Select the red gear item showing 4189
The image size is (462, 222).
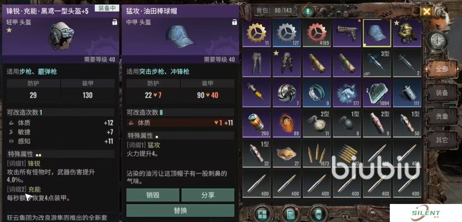point(317,33)
